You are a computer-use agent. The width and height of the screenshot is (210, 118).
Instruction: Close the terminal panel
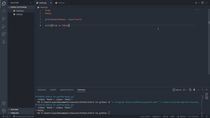pyautogui.click(x=206, y=90)
